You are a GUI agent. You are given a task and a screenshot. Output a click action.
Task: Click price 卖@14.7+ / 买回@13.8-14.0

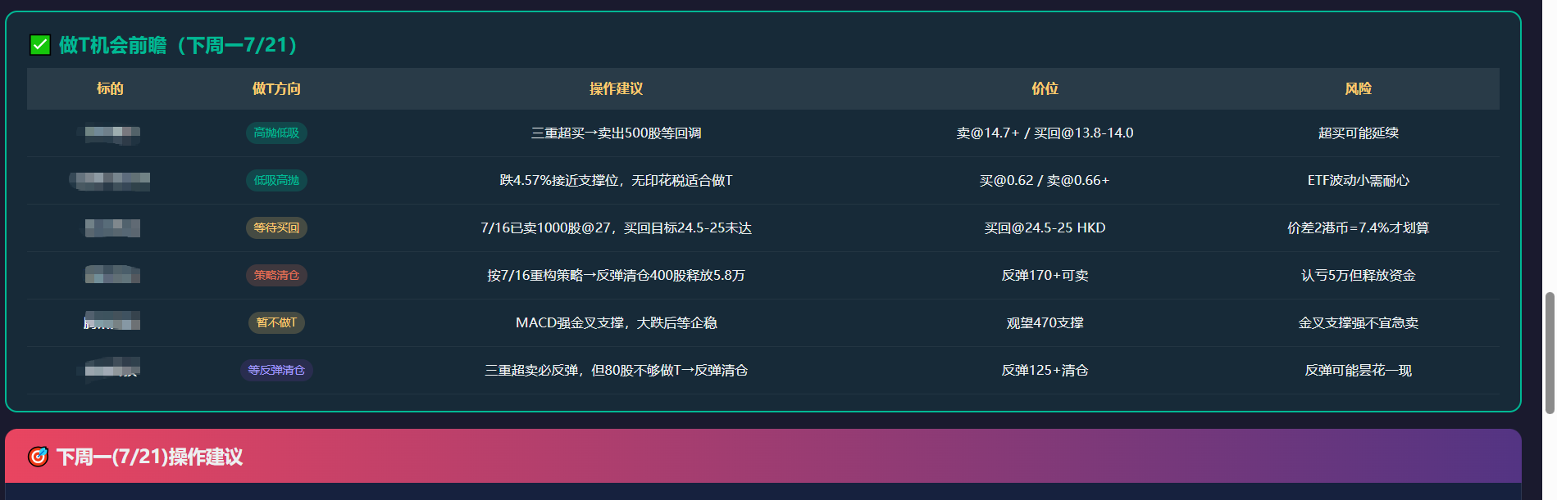pyautogui.click(x=1045, y=133)
